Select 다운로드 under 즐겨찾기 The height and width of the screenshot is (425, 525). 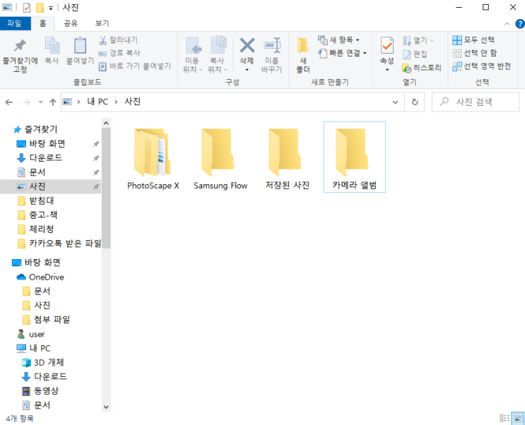click(x=40, y=158)
